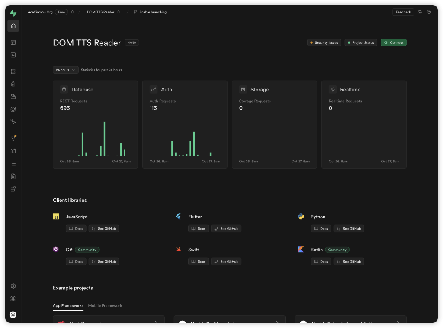Open the Database REST Requests card
Screen dimensions: 443x328
pos(95,124)
